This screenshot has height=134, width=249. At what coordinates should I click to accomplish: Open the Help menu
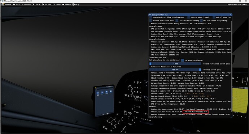pyautogui.click(x=76, y=4)
